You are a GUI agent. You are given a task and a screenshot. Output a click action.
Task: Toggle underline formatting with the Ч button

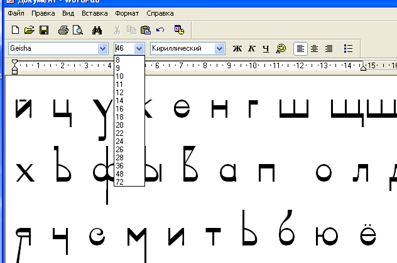(x=266, y=48)
